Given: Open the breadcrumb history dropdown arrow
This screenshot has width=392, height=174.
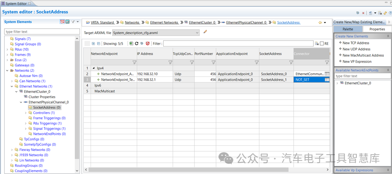Looking at the screenshot, I should 325,22.
